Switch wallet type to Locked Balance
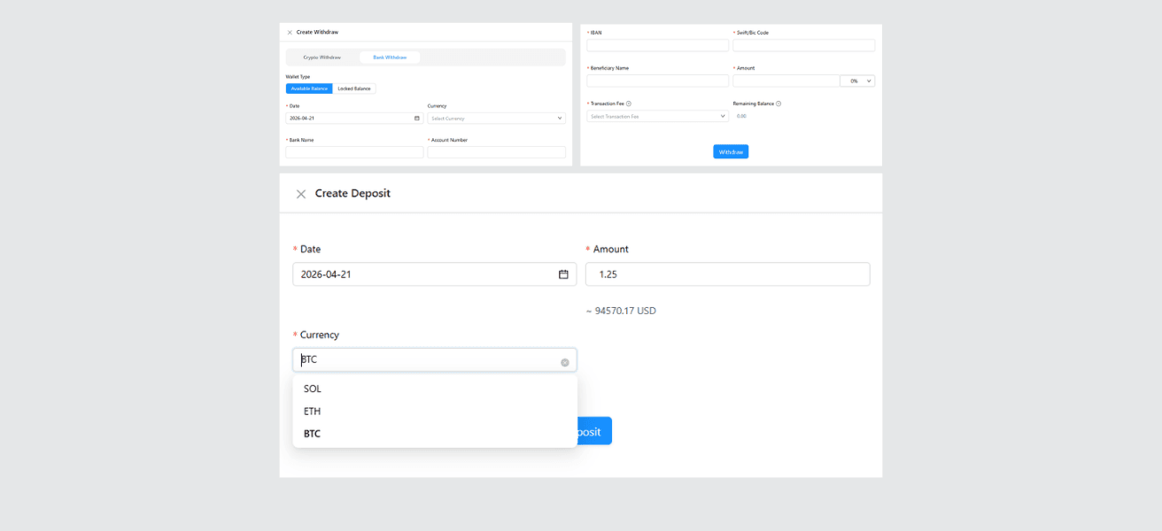This screenshot has height=531, width=1162. pyautogui.click(x=353, y=88)
